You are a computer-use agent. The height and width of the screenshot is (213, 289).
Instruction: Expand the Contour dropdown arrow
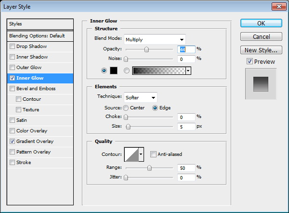[x=141, y=154]
